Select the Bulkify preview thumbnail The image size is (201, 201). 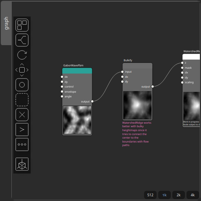(x=137, y=105)
